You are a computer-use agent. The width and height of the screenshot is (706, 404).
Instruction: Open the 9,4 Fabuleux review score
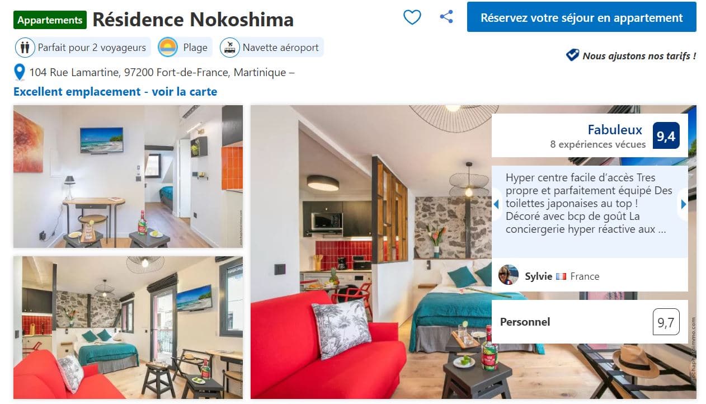pos(666,135)
